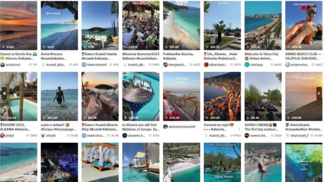Open the tinytravels_1 profile link
Screen dimensions: 324x182
(299, 136)
